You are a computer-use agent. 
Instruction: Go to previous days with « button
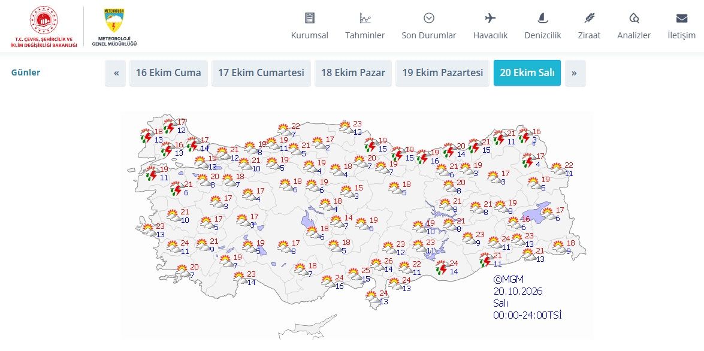coord(116,72)
